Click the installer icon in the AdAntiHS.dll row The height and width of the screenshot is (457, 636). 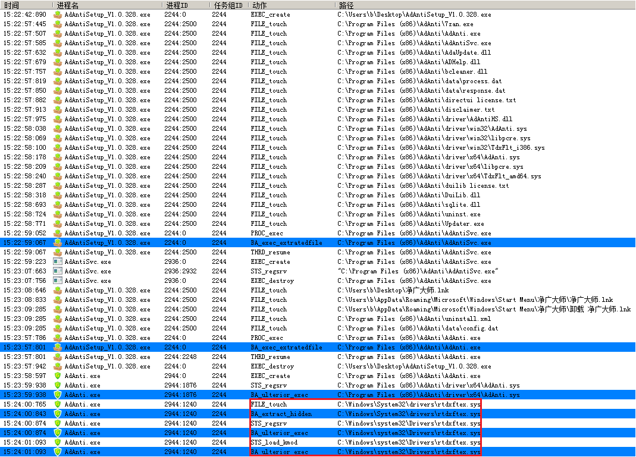(58, 119)
